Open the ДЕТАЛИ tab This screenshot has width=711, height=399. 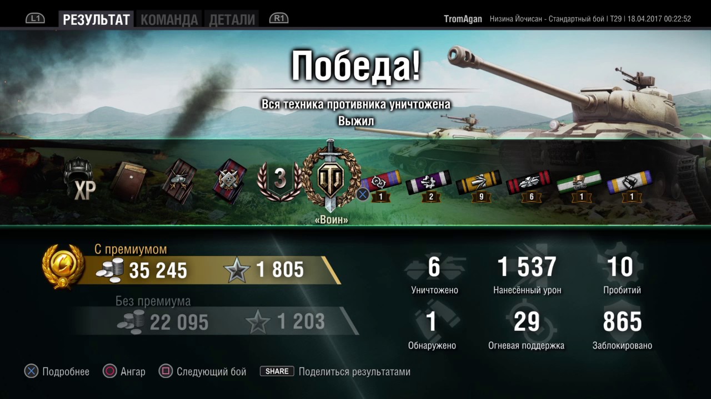pyautogui.click(x=232, y=20)
